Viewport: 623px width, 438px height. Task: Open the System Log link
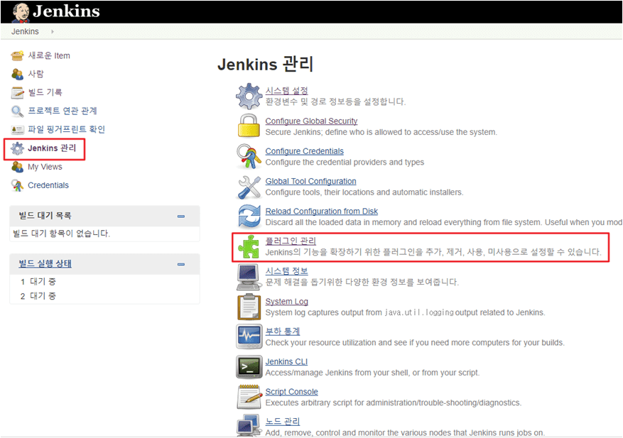coord(286,302)
